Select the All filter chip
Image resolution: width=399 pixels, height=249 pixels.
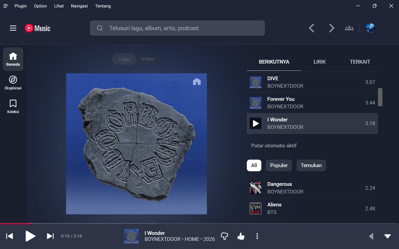click(254, 165)
